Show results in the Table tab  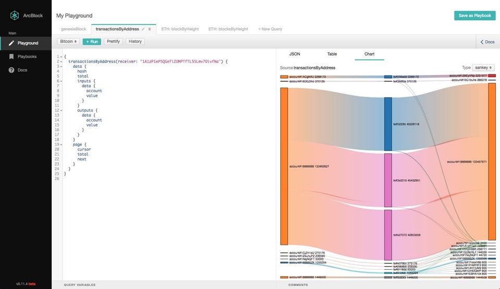point(332,54)
